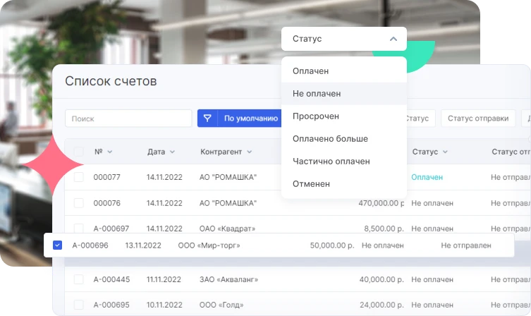531x316 pixels.
Task: Click into the Поиск search field
Action: coord(128,119)
